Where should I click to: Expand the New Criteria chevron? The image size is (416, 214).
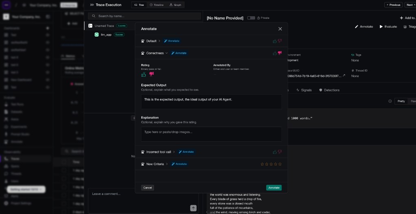coord(167,164)
